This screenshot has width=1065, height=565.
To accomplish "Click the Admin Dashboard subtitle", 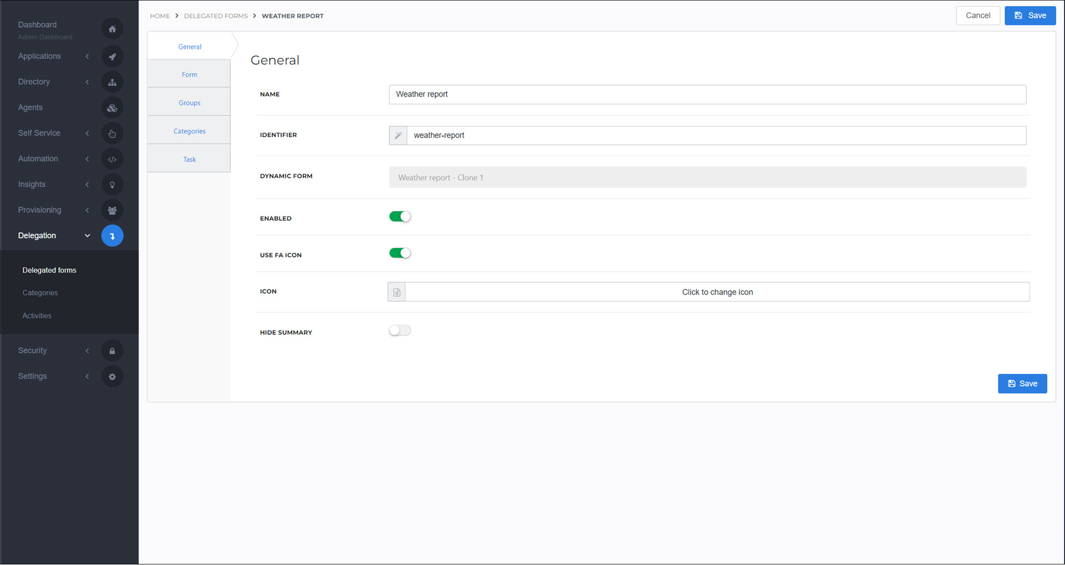I will coord(45,37).
